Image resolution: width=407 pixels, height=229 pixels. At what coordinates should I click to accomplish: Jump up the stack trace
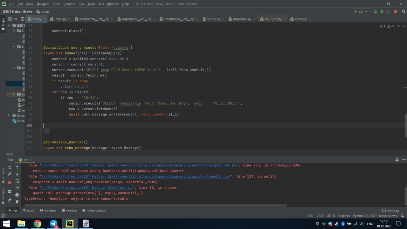pyautogui.click(x=17, y=167)
